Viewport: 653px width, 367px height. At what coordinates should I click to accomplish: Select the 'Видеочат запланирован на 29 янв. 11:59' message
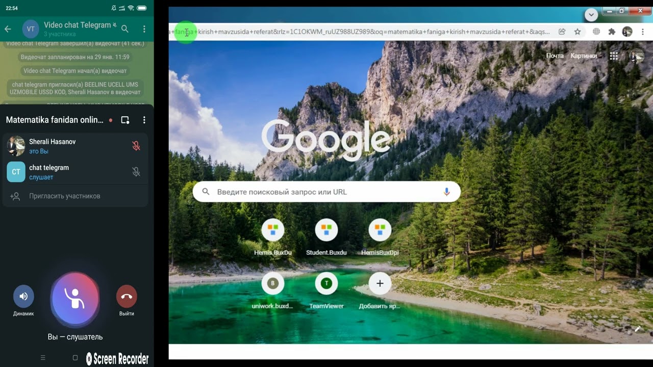click(x=75, y=57)
